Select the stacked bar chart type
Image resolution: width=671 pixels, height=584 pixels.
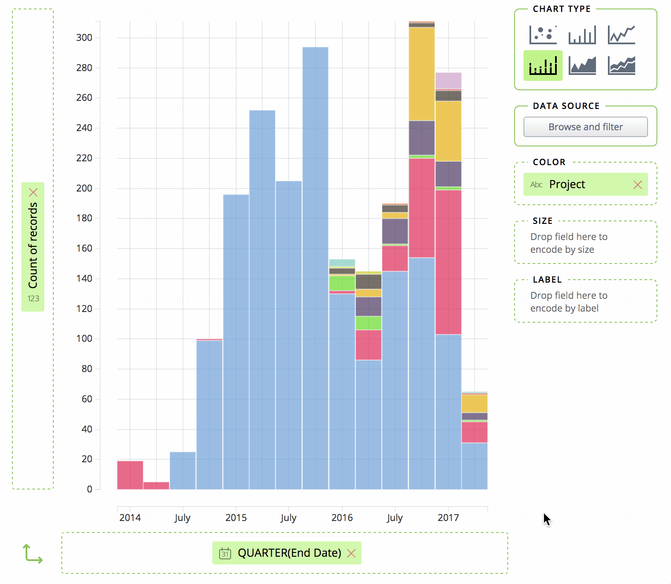point(543,66)
